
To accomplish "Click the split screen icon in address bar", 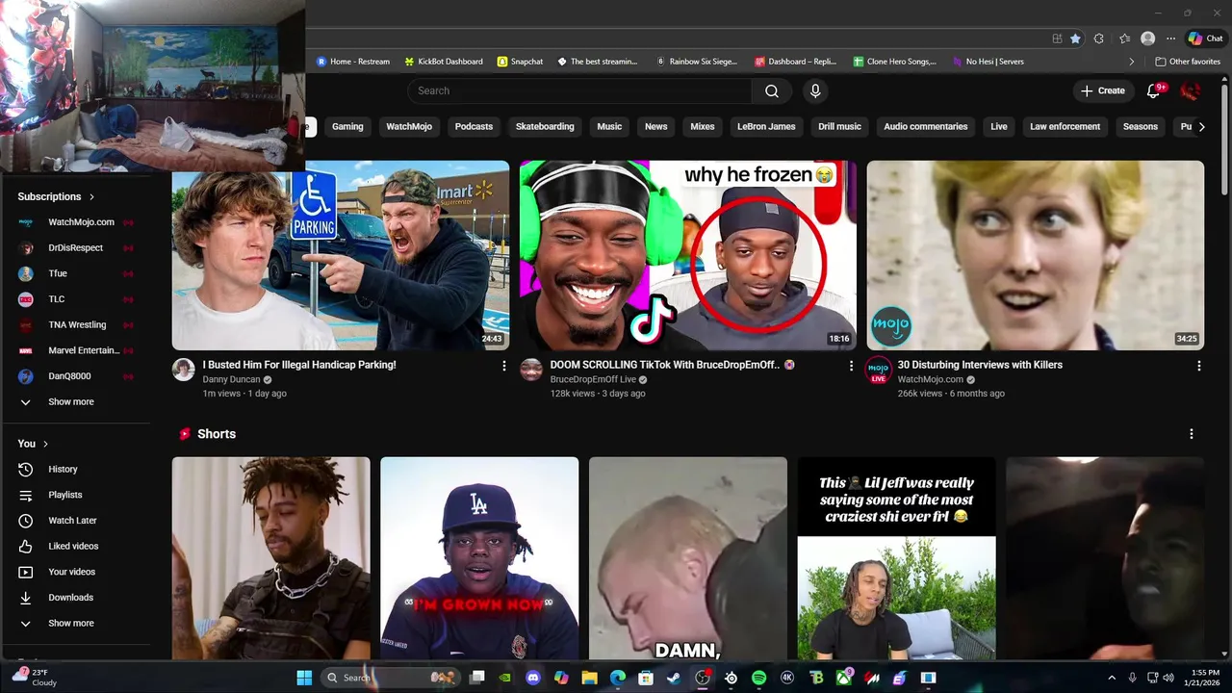I will tap(1057, 38).
